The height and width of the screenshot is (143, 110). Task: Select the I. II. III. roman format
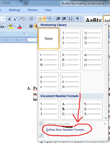[49, 60]
